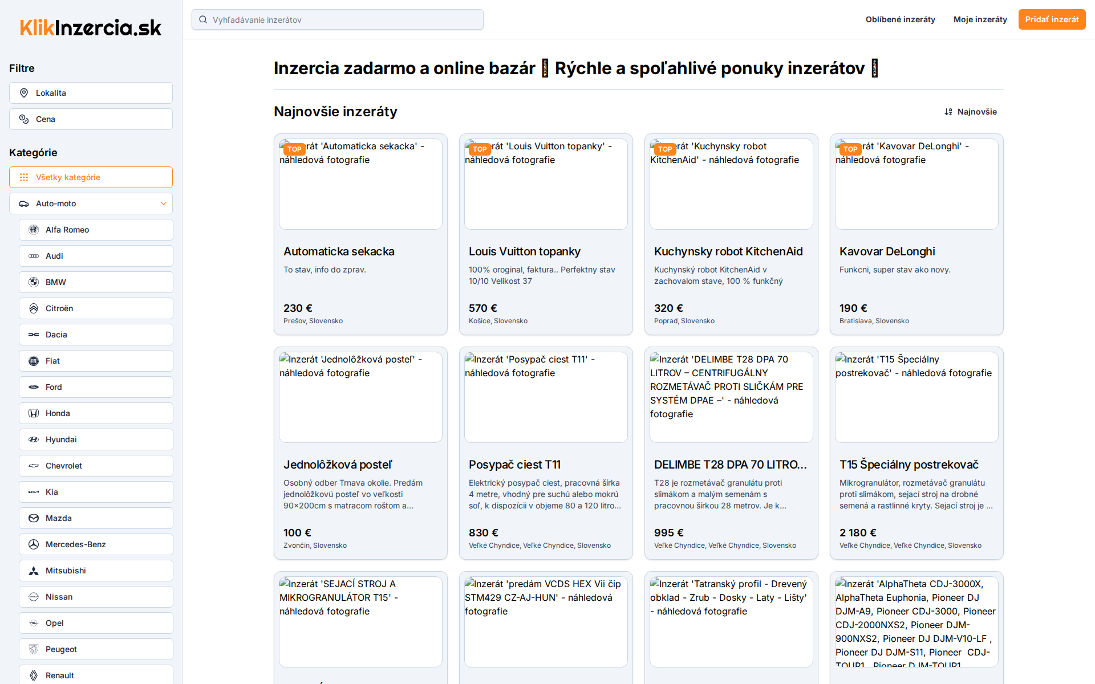Open the Cena price filter
The image size is (1095, 684).
(91, 119)
